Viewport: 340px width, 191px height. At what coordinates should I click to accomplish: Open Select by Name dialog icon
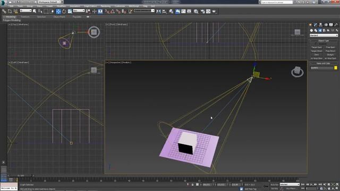40,11
